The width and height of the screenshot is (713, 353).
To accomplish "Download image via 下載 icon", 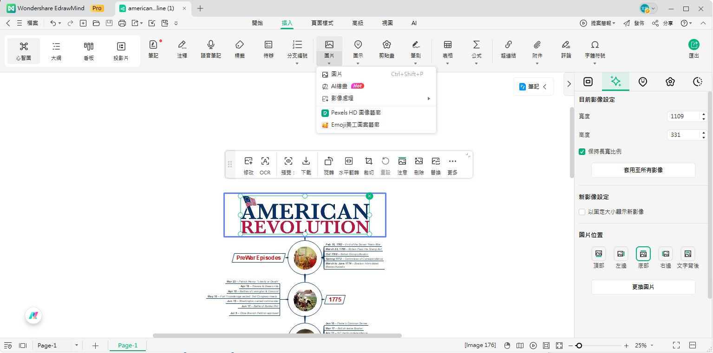I will coord(306,165).
